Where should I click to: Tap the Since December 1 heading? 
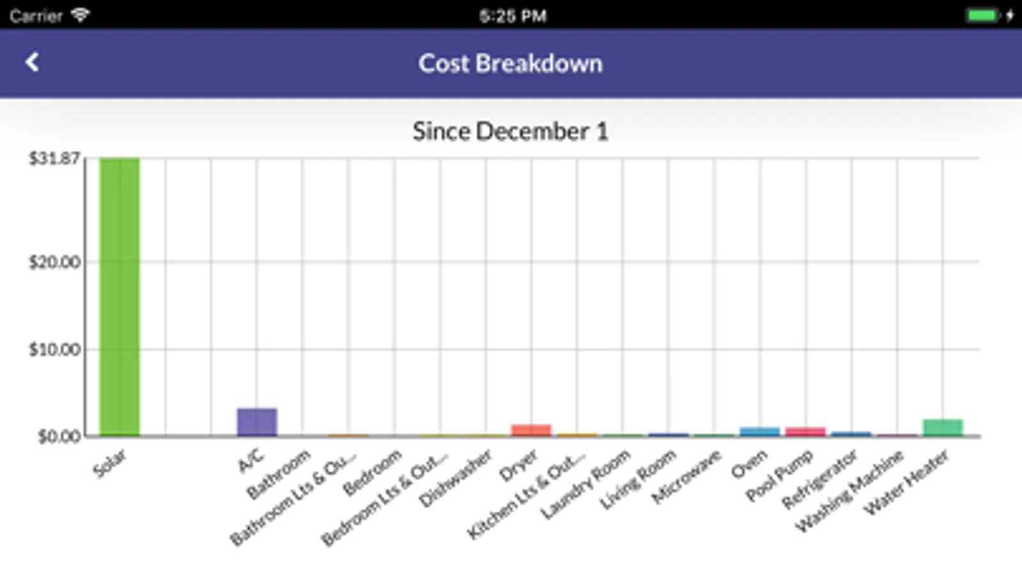[x=510, y=131]
